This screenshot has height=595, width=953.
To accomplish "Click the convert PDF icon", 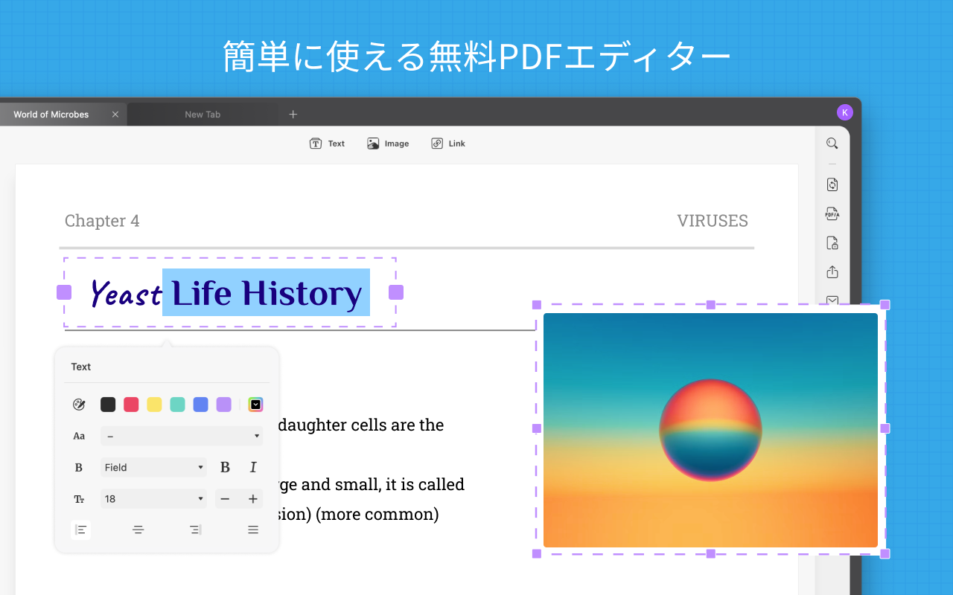I will [832, 184].
